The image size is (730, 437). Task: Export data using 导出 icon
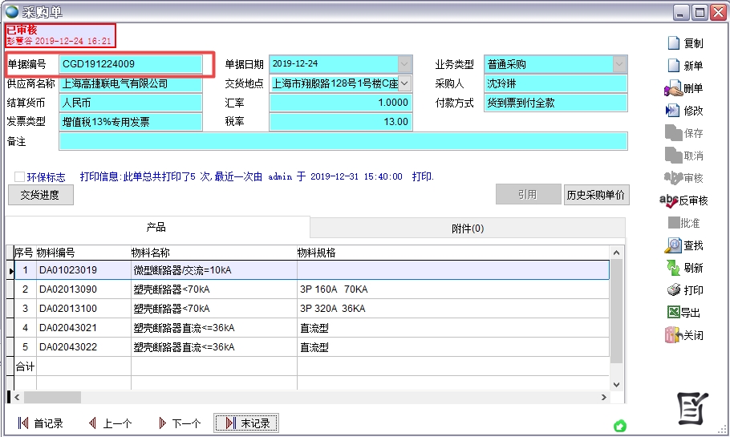pyautogui.click(x=674, y=313)
